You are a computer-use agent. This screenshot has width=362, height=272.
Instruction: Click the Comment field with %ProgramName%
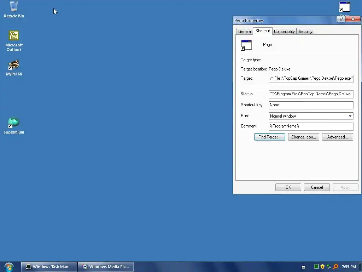[x=311, y=126]
